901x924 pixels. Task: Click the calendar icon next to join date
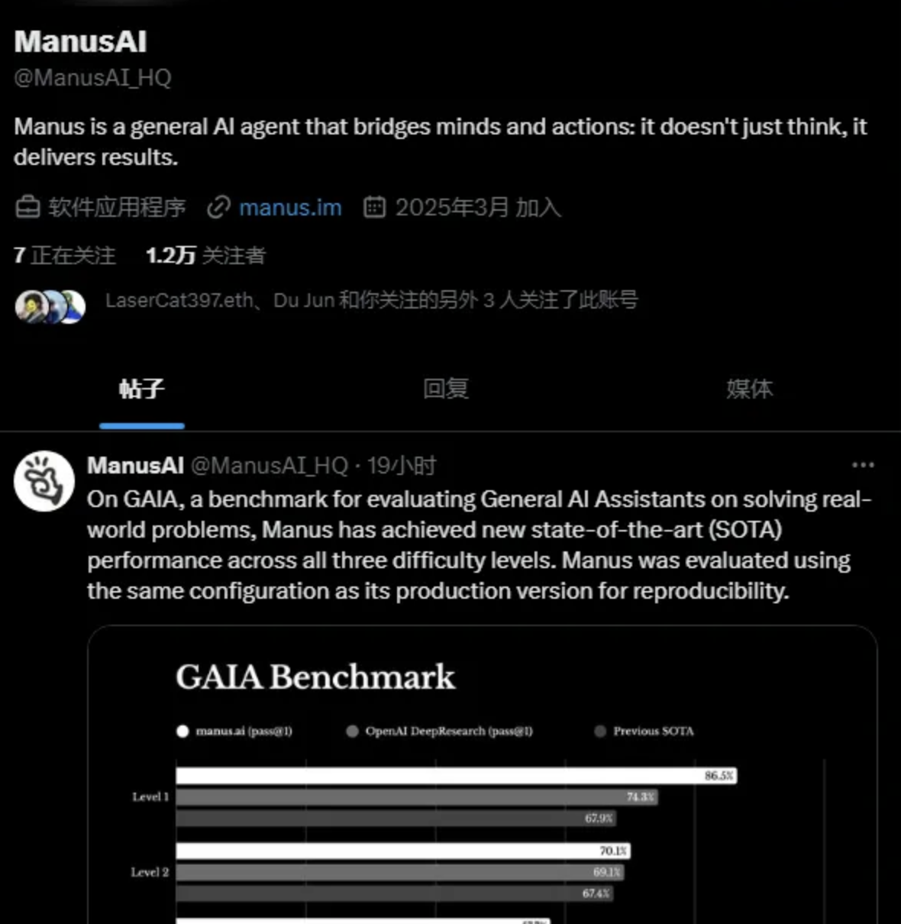click(375, 207)
